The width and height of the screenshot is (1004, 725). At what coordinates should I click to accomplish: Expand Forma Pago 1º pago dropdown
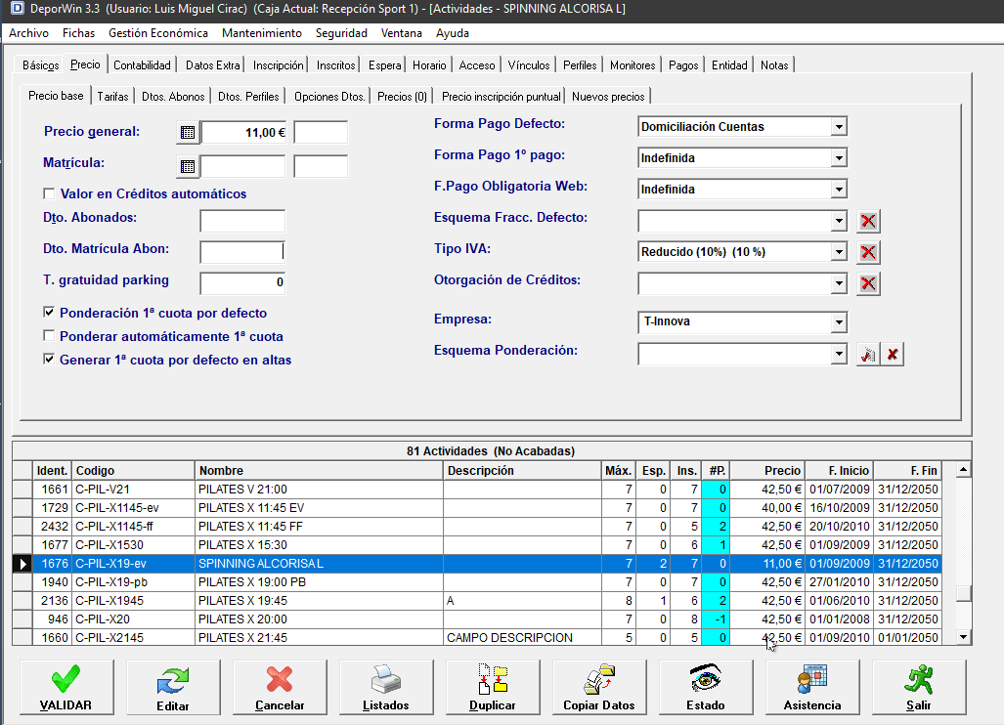pyautogui.click(x=839, y=158)
